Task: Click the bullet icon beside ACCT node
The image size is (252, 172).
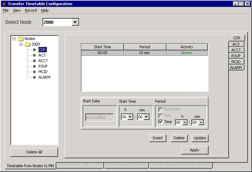Action: pos(34,61)
